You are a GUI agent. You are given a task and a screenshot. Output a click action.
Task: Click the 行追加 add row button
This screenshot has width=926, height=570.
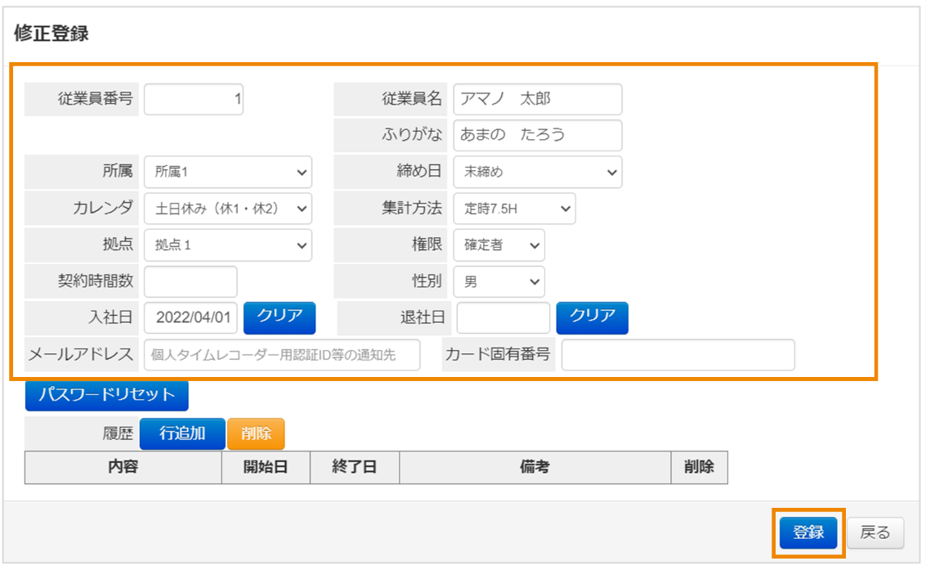184,433
